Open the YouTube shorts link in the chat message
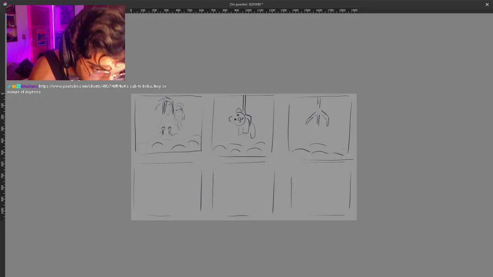493x277 pixels. point(84,86)
